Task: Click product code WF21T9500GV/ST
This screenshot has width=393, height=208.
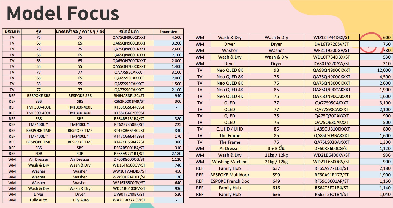Action: click(x=332, y=51)
